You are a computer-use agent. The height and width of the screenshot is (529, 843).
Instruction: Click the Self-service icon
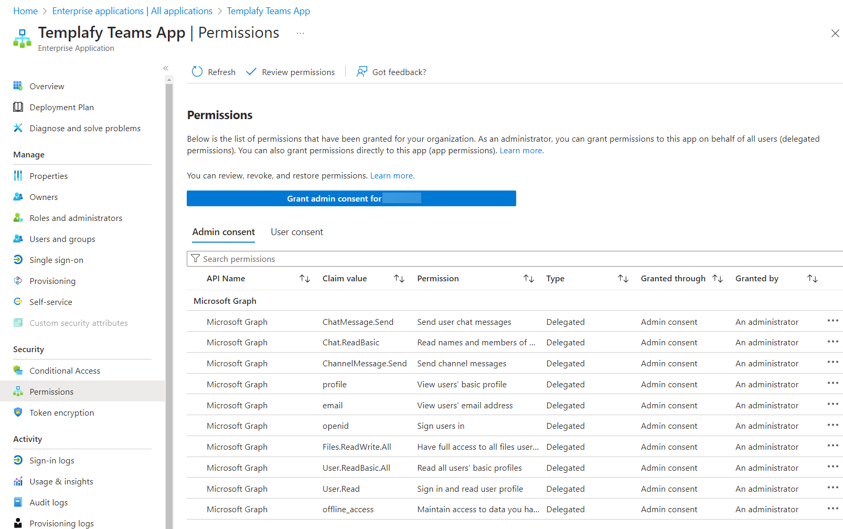click(18, 301)
